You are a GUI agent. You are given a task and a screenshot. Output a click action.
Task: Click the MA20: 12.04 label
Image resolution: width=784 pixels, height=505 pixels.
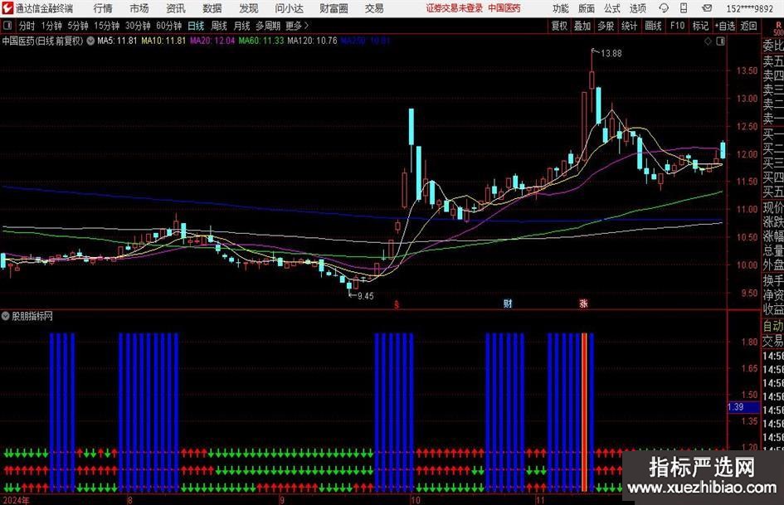coord(212,41)
